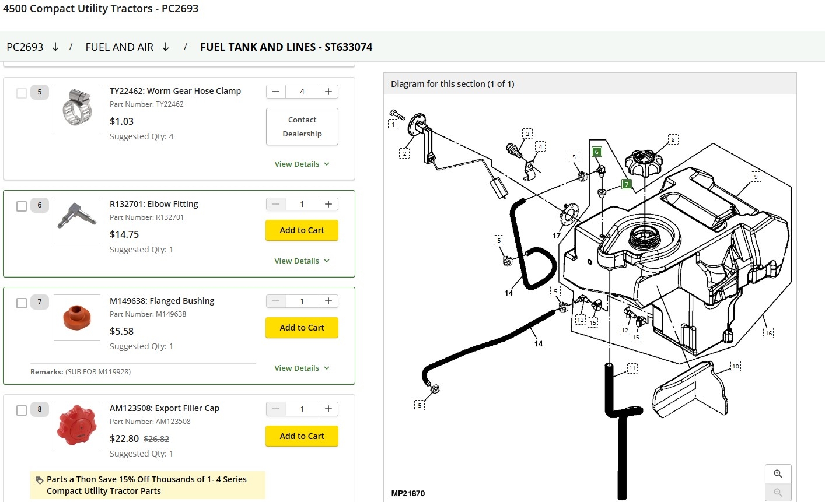Increase quantity of Elbow Fitting

[x=328, y=204]
